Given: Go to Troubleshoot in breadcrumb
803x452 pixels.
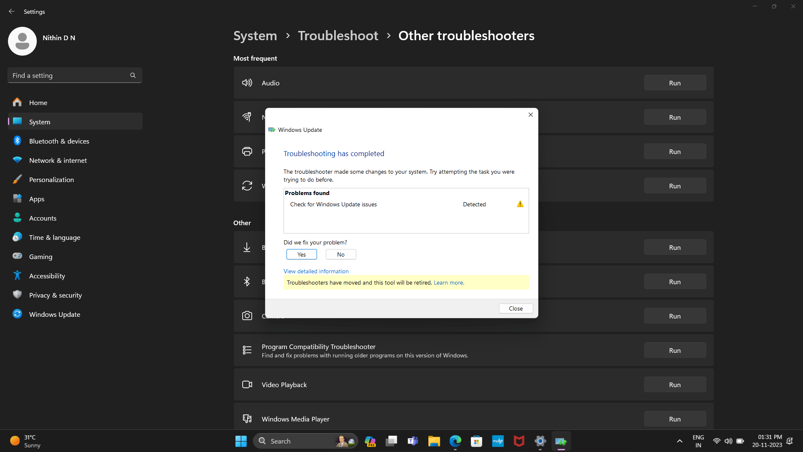Looking at the screenshot, I should [338, 36].
